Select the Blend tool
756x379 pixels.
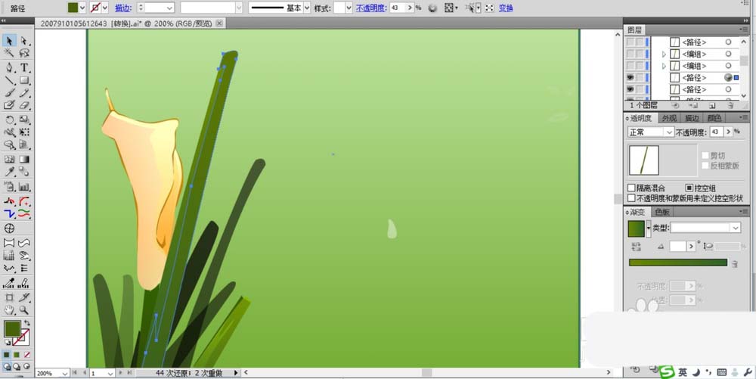pos(24,172)
